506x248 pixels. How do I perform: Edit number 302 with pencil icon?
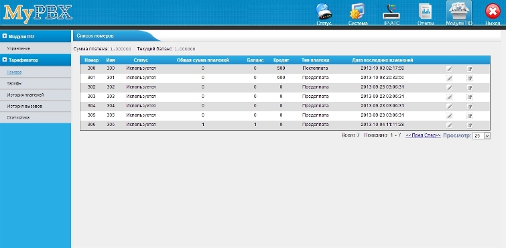(x=449, y=88)
